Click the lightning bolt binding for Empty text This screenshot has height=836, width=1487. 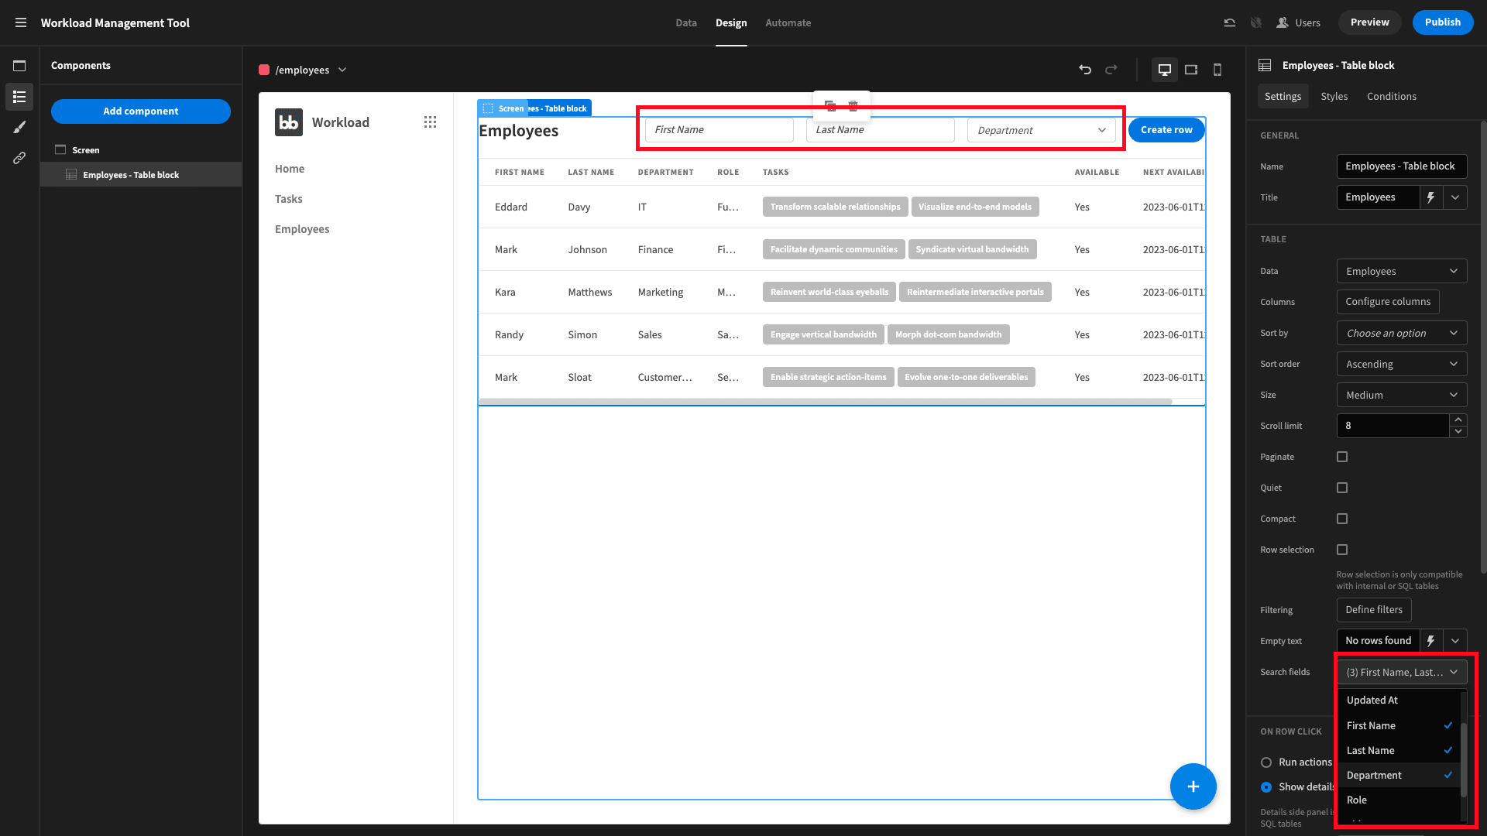click(x=1430, y=641)
